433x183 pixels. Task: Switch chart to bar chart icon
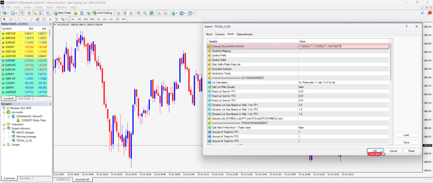pos(118,13)
